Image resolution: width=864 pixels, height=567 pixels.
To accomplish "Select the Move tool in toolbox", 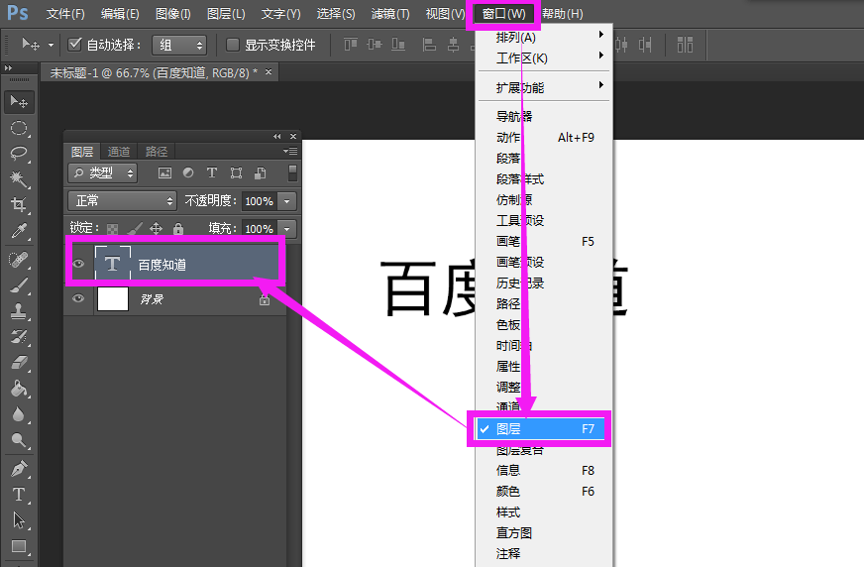I will [x=19, y=102].
